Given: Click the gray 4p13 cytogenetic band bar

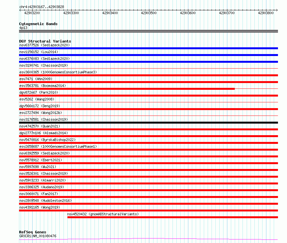Looking at the screenshot, I should [148, 31].
